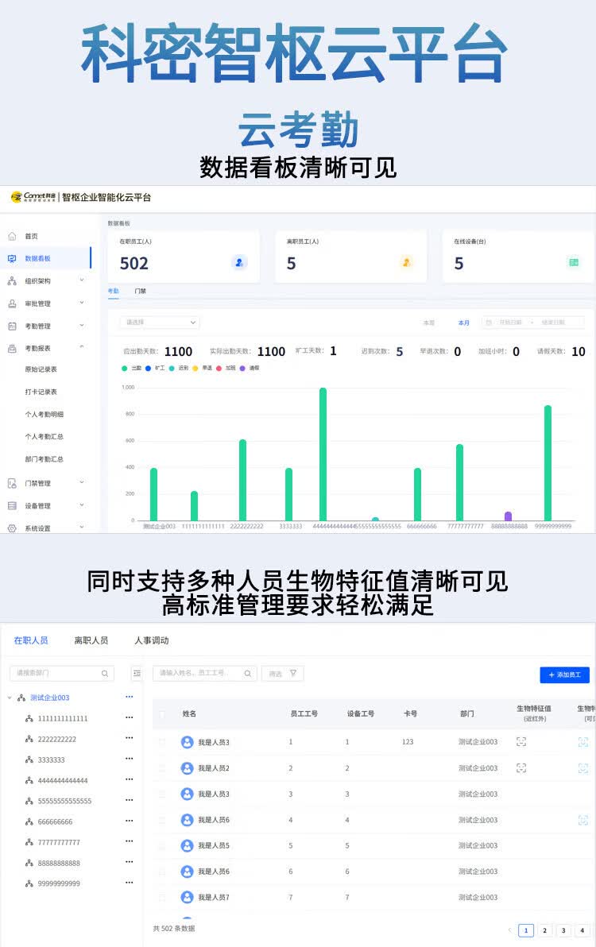Image resolution: width=596 pixels, height=947 pixels.
Task: Click the 设备管理 device sidebar icon
Action: [x=12, y=505]
